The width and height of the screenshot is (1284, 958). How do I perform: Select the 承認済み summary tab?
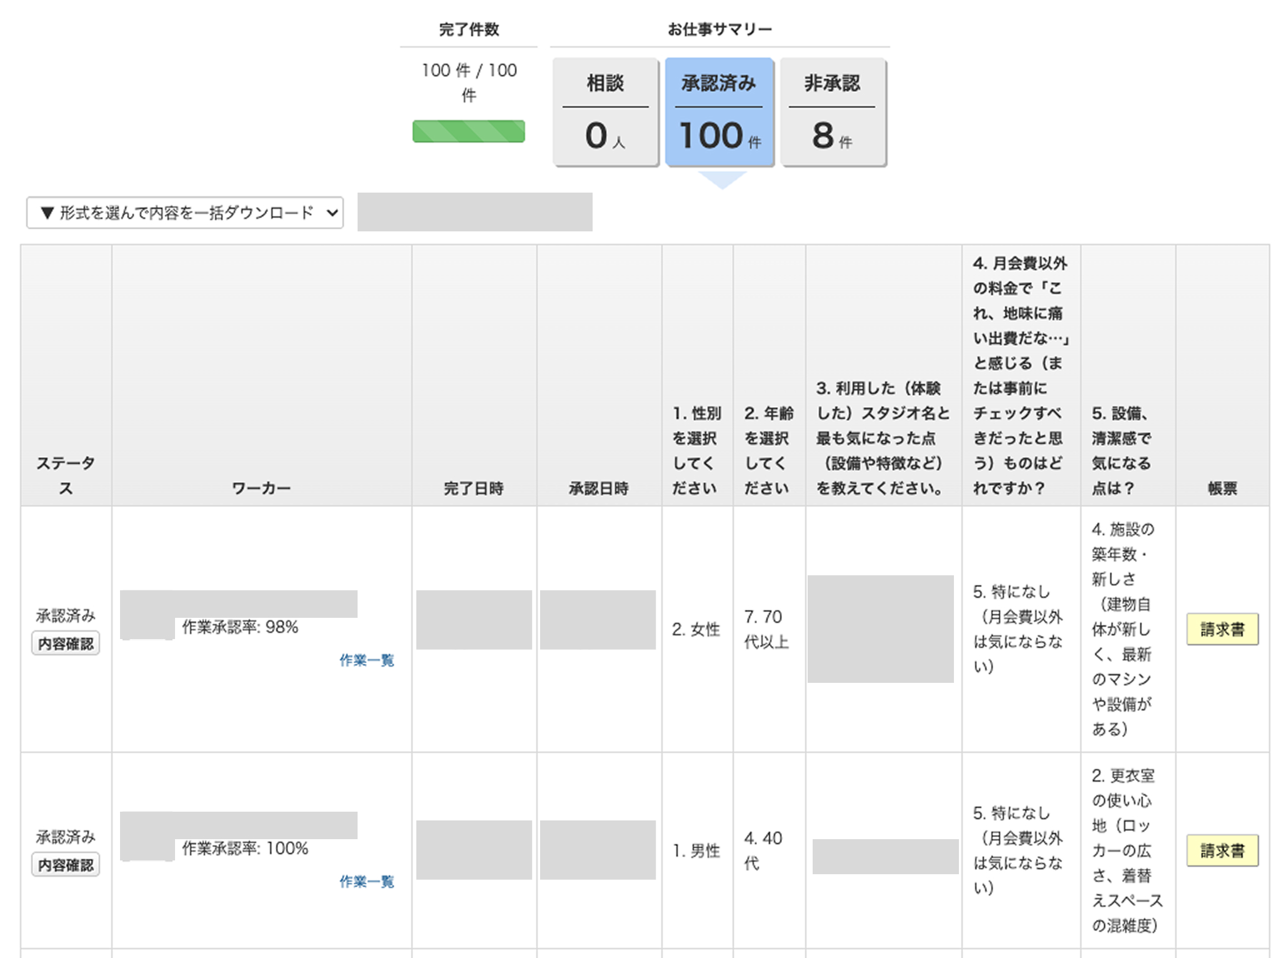pyautogui.click(x=719, y=113)
